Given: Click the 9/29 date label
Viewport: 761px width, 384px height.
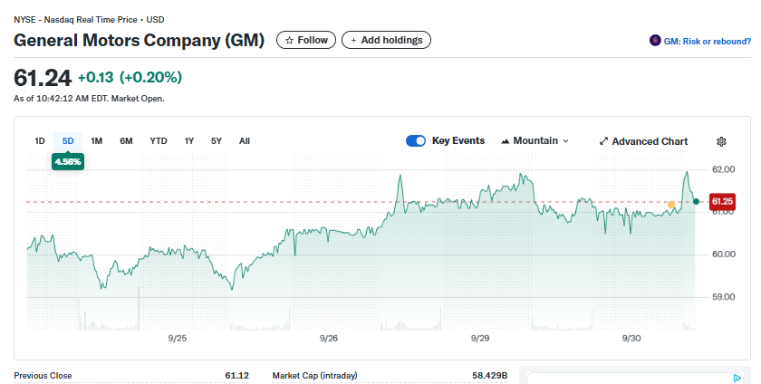Looking at the screenshot, I should 480,339.
